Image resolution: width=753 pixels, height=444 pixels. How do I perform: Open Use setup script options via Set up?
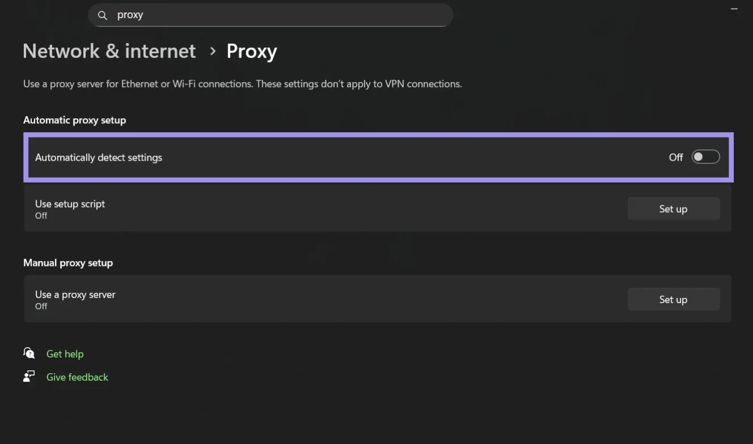tap(673, 208)
